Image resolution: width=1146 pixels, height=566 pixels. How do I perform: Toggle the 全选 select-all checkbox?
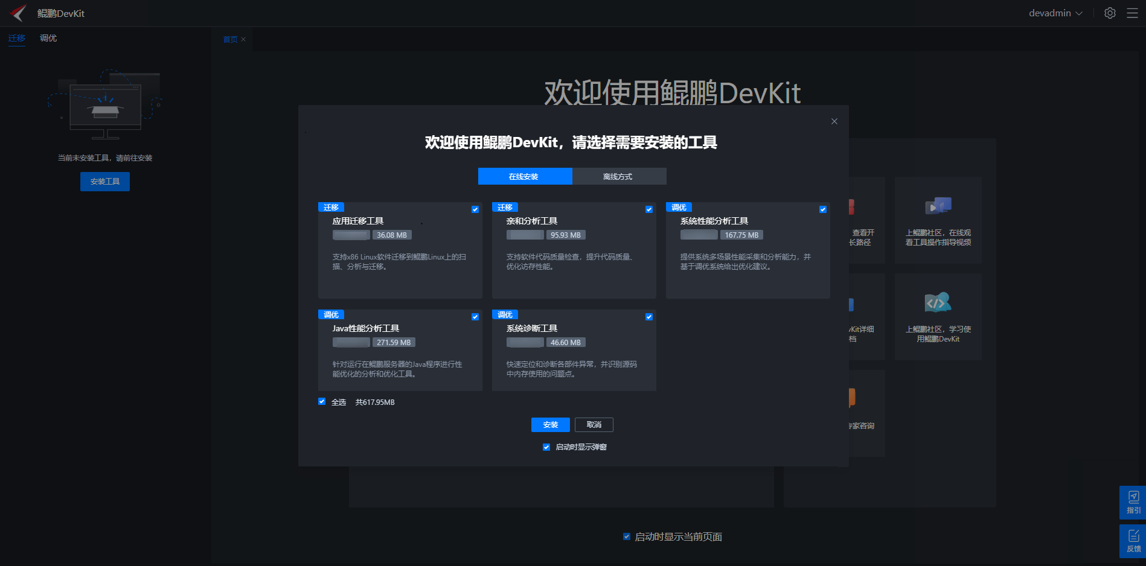tap(322, 401)
